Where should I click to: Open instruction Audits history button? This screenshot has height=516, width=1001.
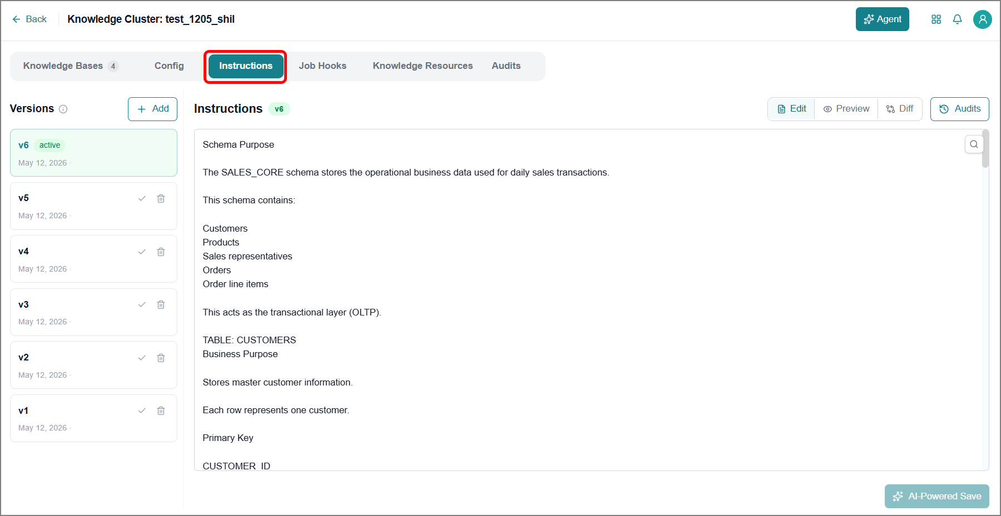pos(959,109)
